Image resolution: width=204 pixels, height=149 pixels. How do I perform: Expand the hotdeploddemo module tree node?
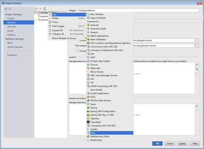coord(35,13)
